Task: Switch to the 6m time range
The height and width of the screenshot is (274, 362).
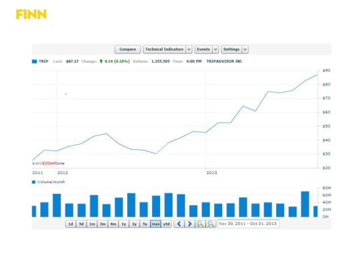Action: click(x=113, y=224)
